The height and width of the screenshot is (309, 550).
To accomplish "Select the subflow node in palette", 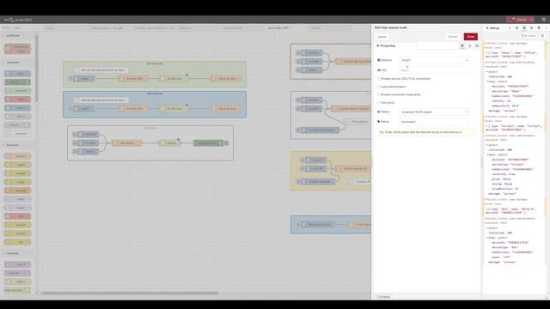I will coord(17,48).
